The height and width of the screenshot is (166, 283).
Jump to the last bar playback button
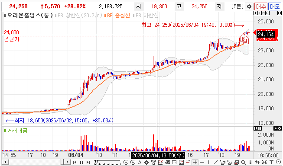coord(88,162)
